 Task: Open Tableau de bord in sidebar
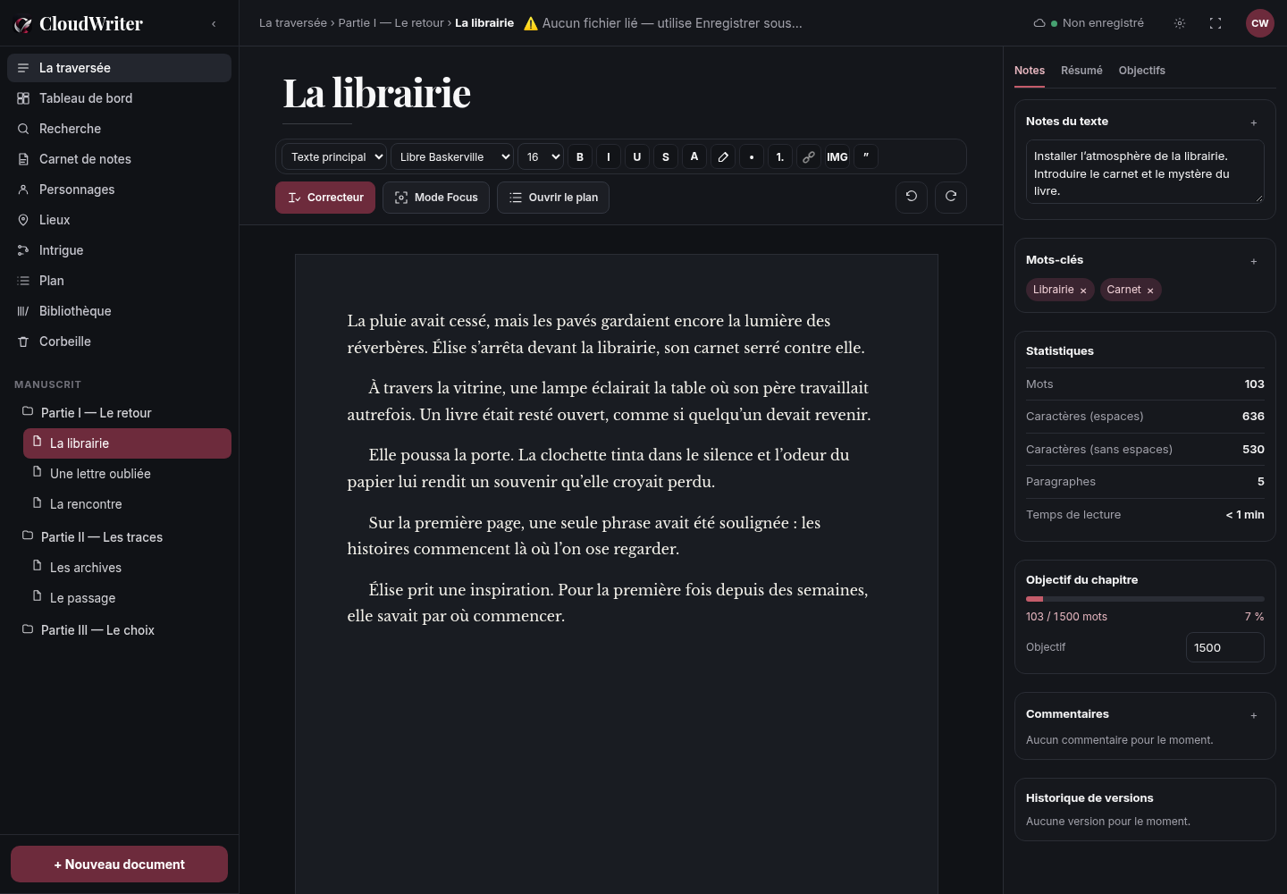(119, 98)
